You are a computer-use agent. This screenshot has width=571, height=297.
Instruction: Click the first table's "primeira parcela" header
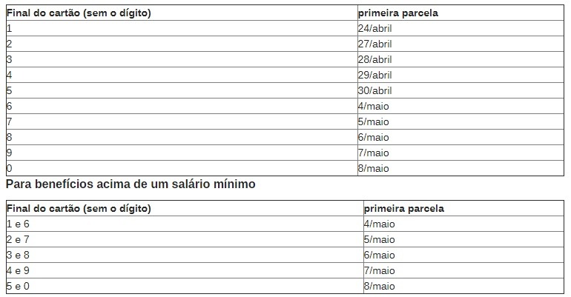pyautogui.click(x=398, y=13)
